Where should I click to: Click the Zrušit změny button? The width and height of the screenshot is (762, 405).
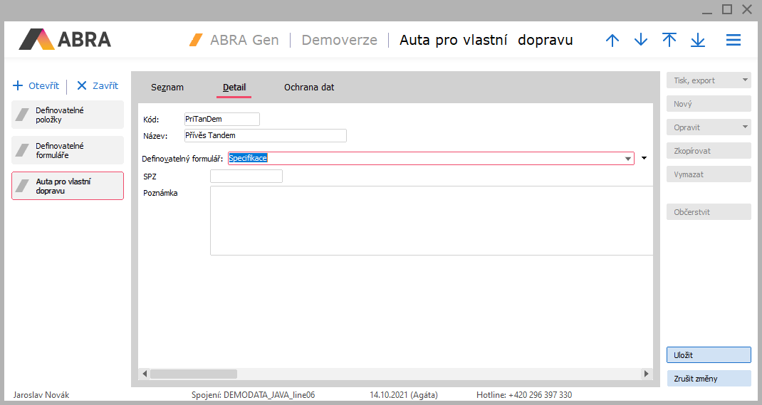(x=709, y=379)
